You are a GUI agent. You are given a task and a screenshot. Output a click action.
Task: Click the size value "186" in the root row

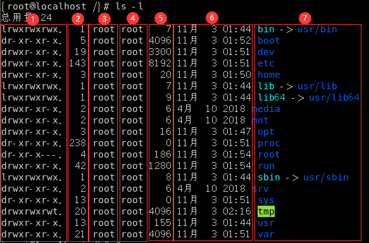point(163,154)
